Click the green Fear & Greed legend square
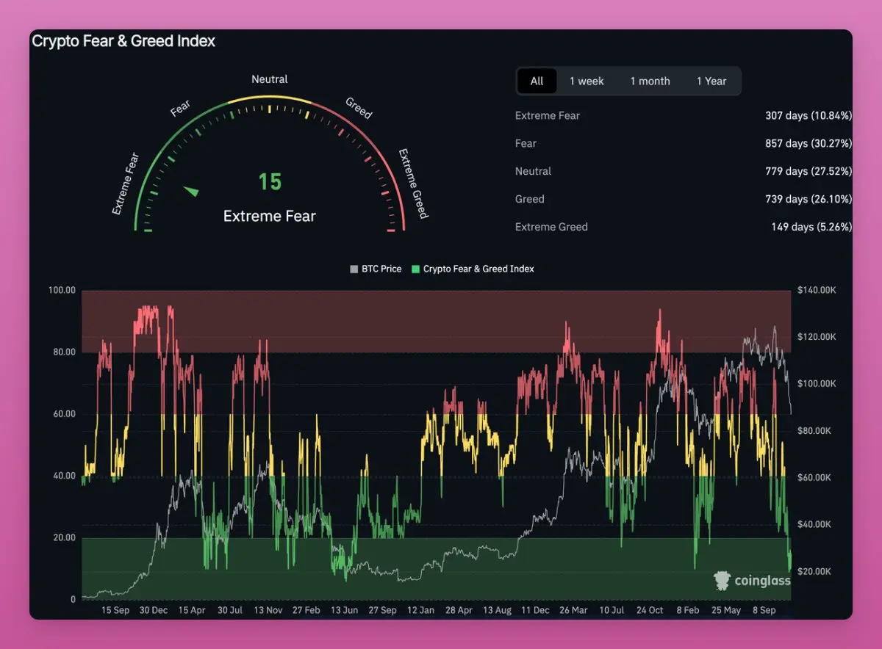 [x=416, y=269]
